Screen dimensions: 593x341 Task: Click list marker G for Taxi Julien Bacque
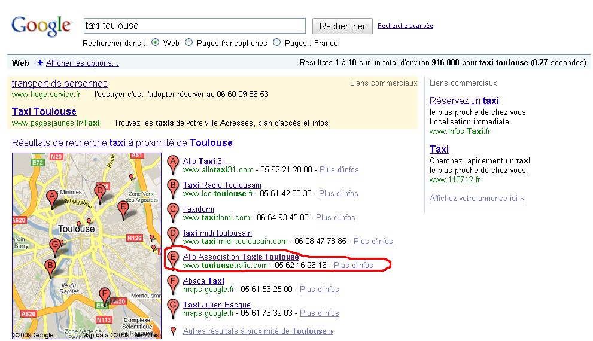[x=173, y=309]
